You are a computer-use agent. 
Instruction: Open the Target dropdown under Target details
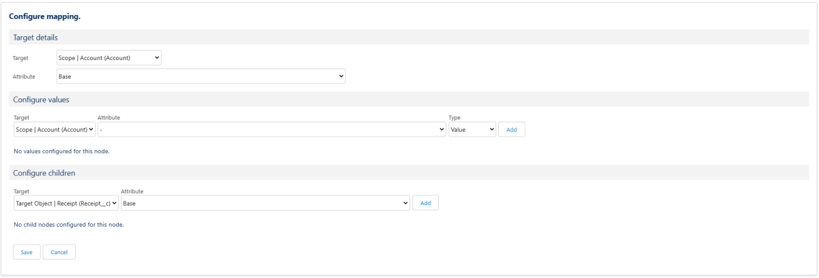109,57
